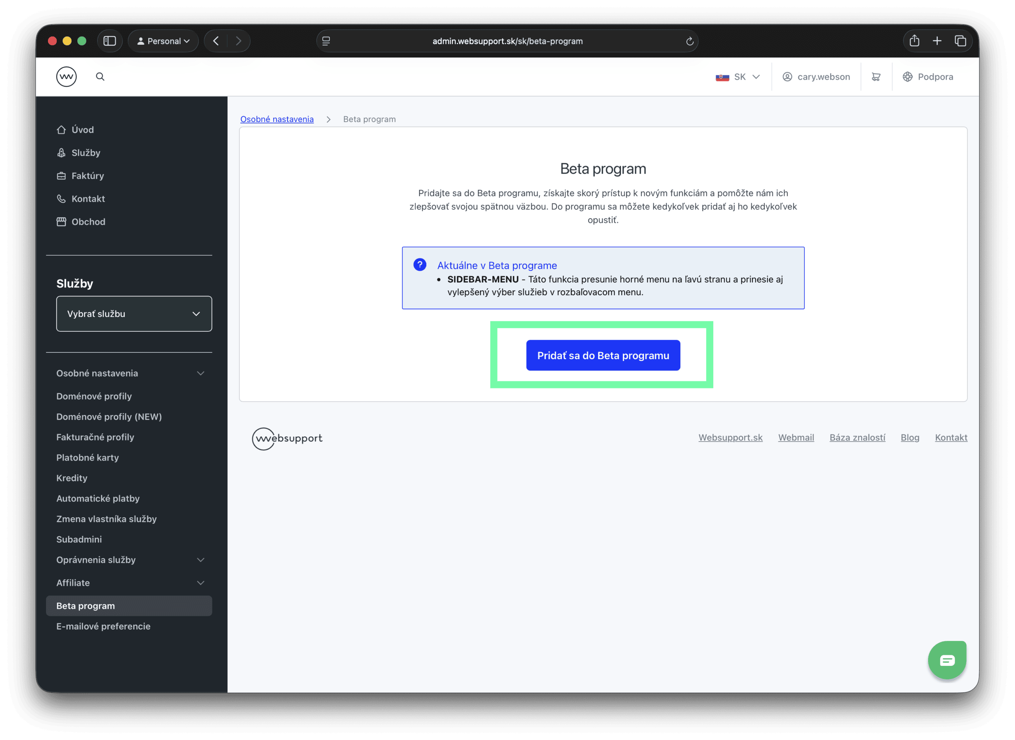Click the Podpora globe icon
Image resolution: width=1015 pixels, height=740 pixels.
click(x=908, y=76)
